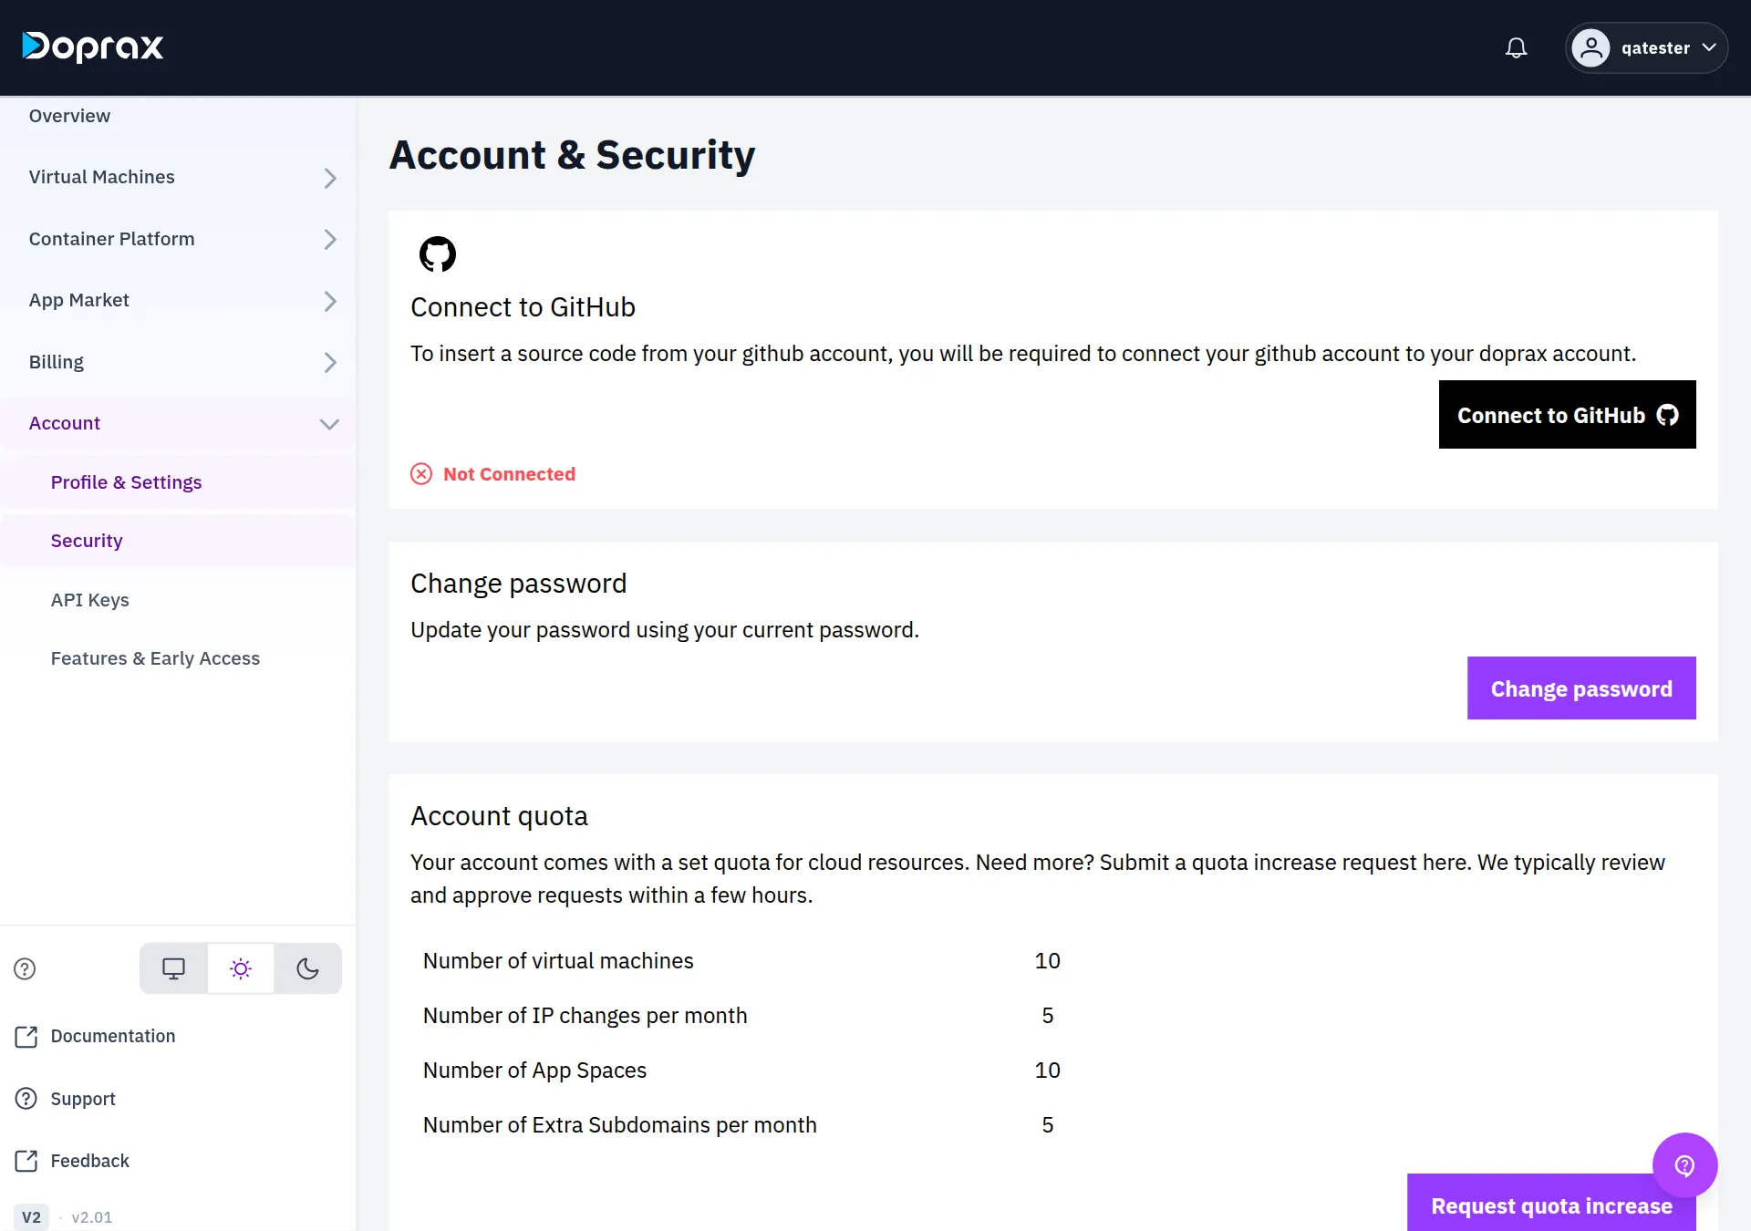Click the Documentation external link icon
The image size is (1751, 1231).
tap(26, 1037)
